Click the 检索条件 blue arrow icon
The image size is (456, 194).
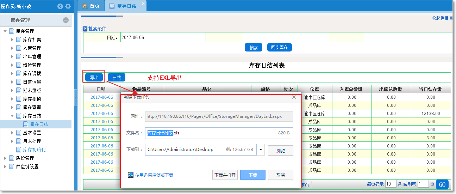(x=85, y=29)
